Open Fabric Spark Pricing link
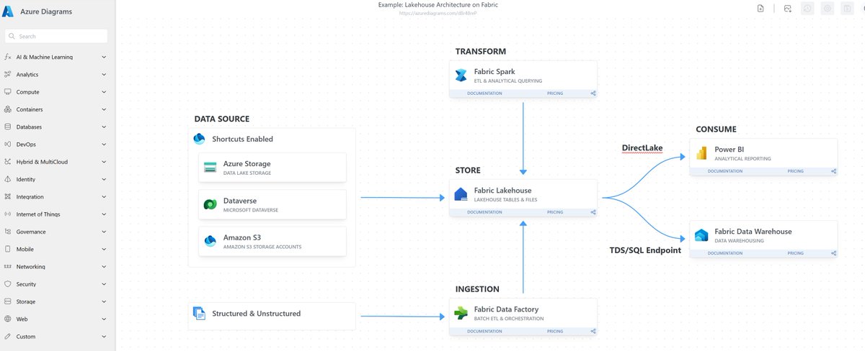This screenshot has height=351, width=865. 555,93
